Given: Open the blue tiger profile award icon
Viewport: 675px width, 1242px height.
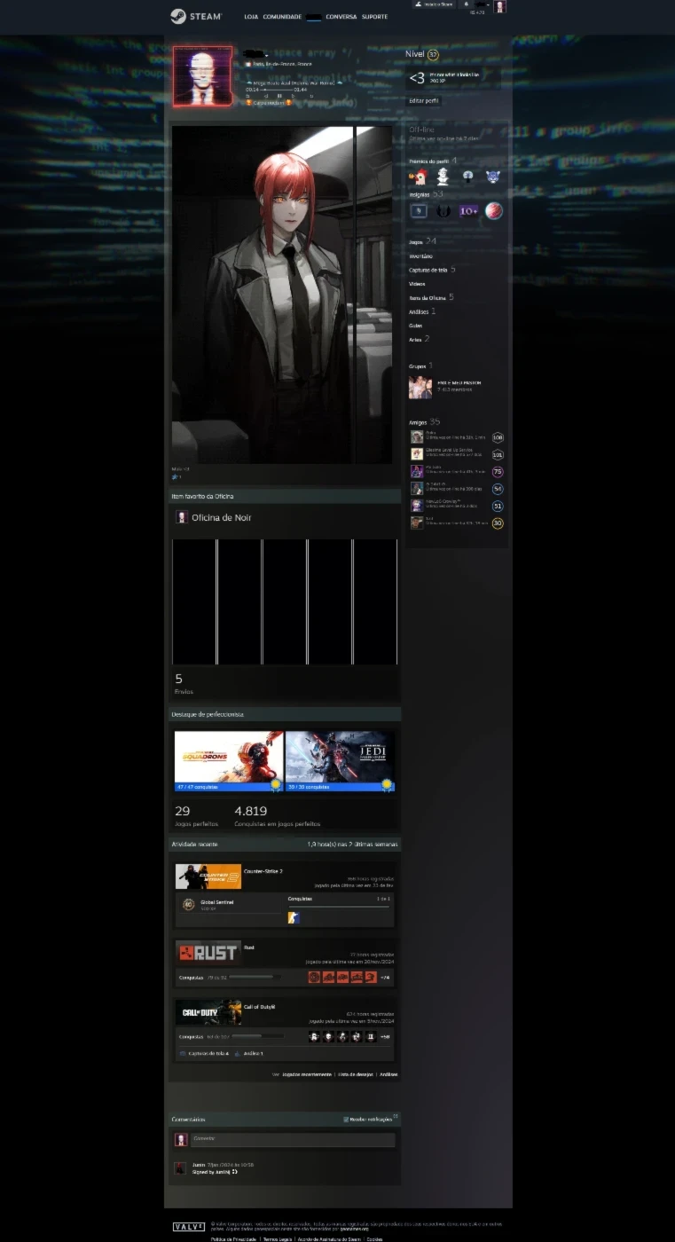Looking at the screenshot, I should pos(493,177).
